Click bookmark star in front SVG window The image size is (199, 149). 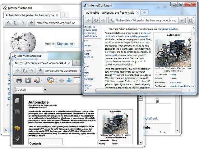(x=112, y=20)
